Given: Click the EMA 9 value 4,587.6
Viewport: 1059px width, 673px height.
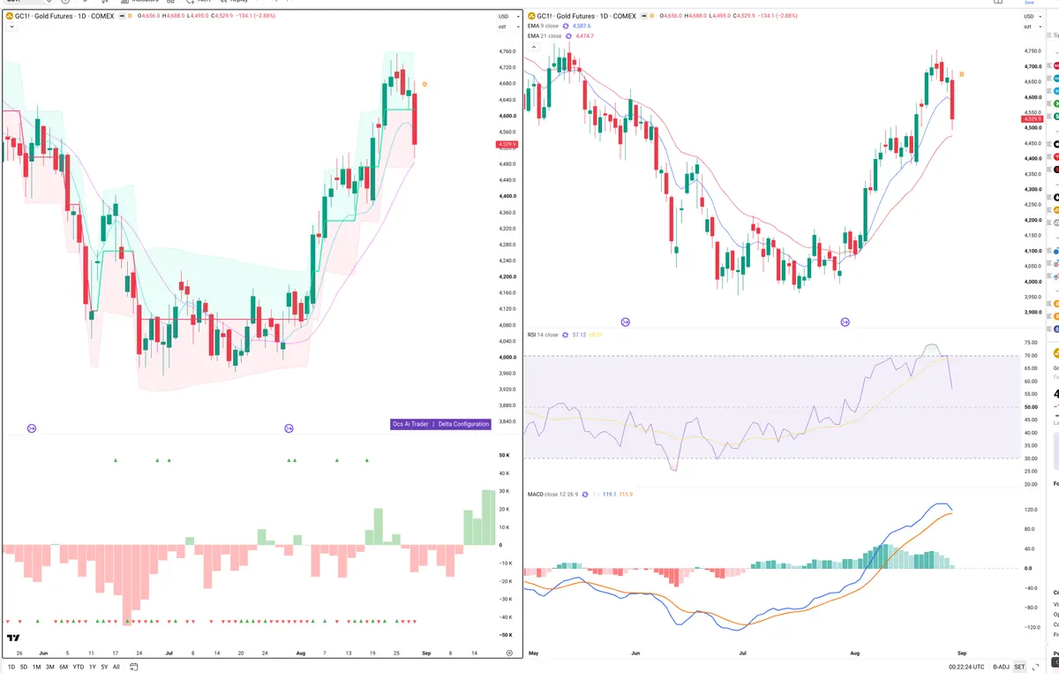Looking at the screenshot, I should pyautogui.click(x=582, y=26).
